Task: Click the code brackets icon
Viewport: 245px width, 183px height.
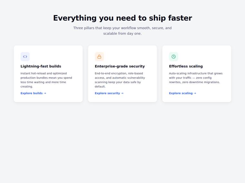Action: click(25, 57)
